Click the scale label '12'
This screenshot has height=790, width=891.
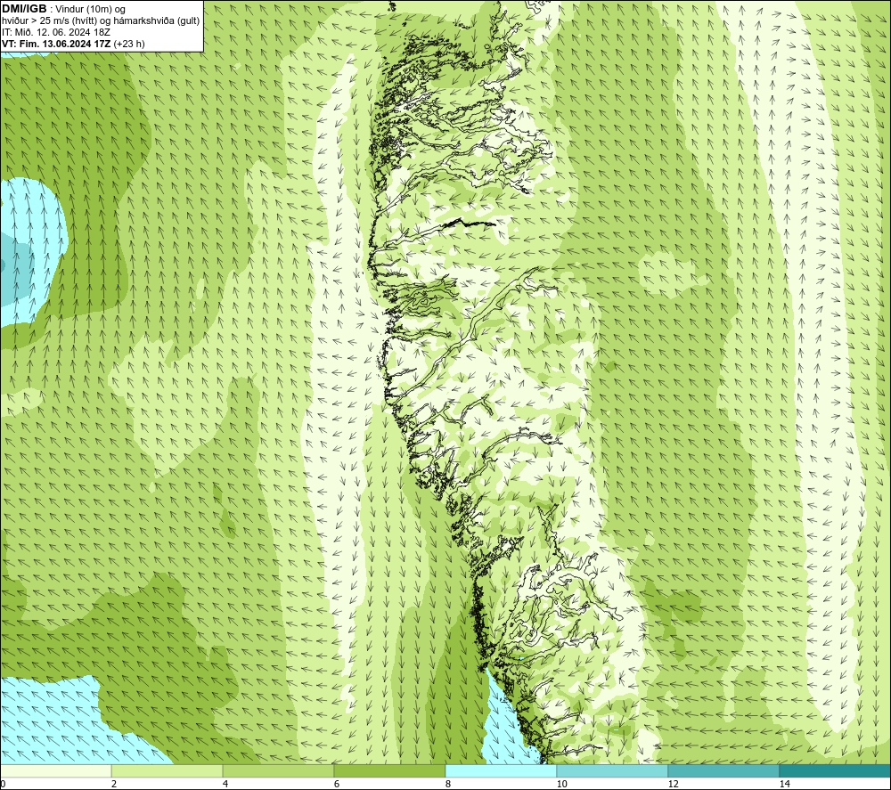point(673,785)
